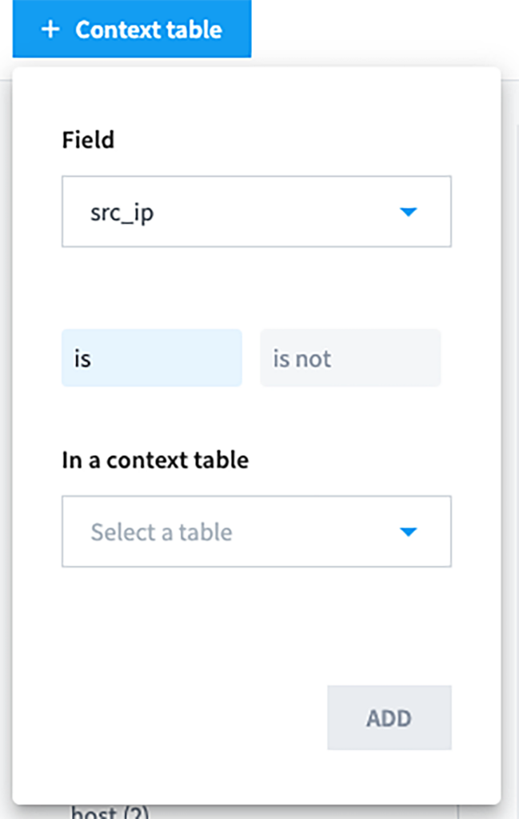This screenshot has height=819, width=519.
Task: Open the Field dropdown showing src_ip
Action: tap(256, 212)
